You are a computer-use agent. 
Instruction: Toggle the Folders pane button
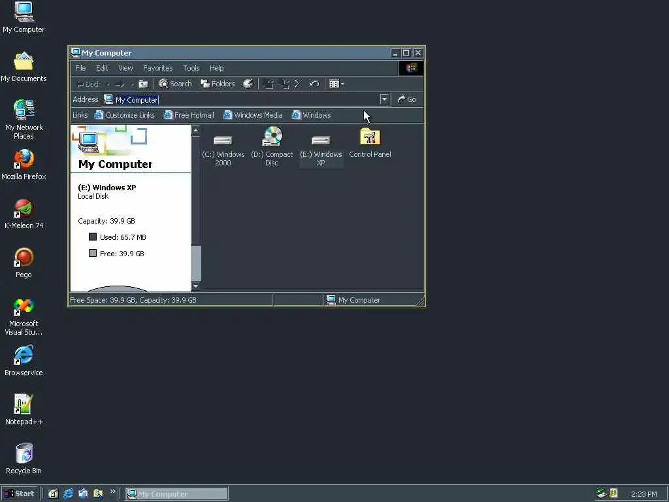point(218,84)
